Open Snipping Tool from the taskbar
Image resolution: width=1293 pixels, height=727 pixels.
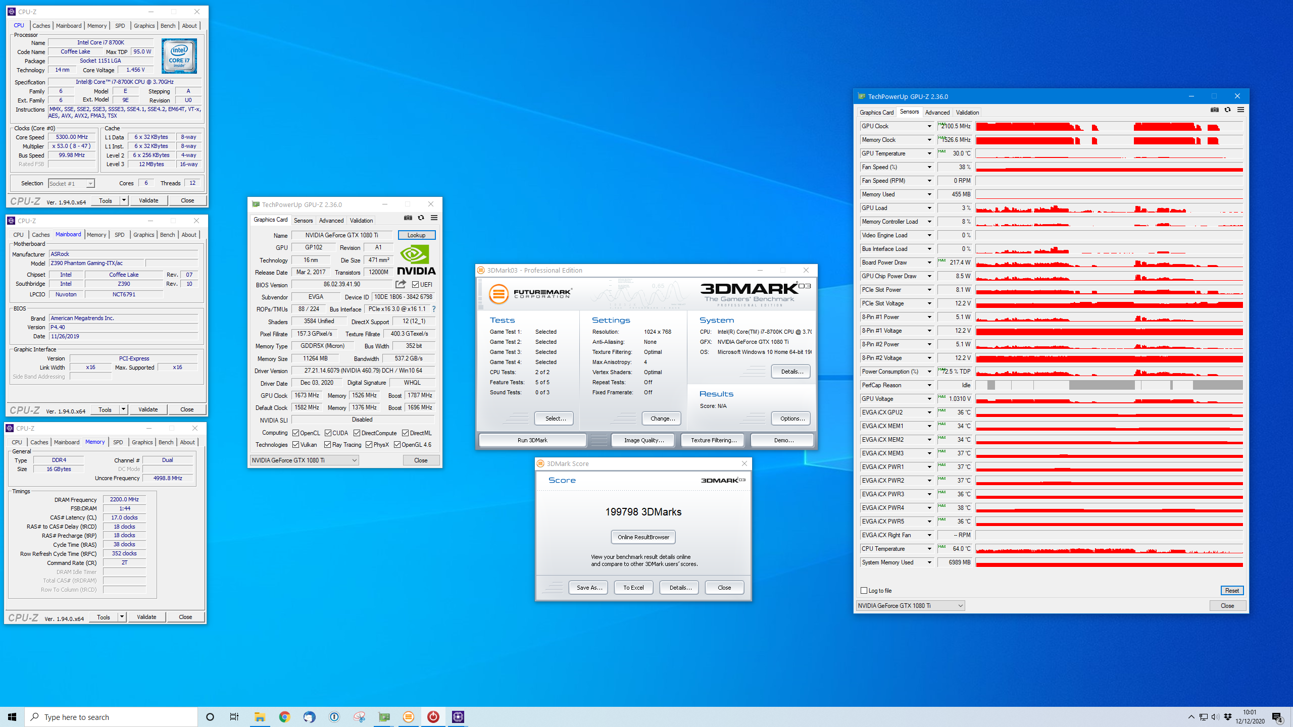pos(359,717)
